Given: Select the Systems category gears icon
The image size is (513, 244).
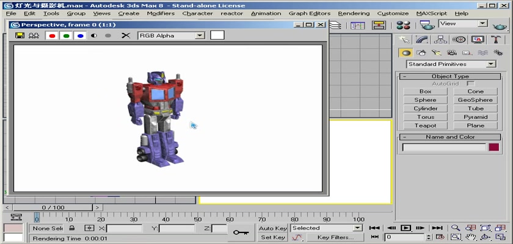Looking at the screenshot, I should coord(498,53).
